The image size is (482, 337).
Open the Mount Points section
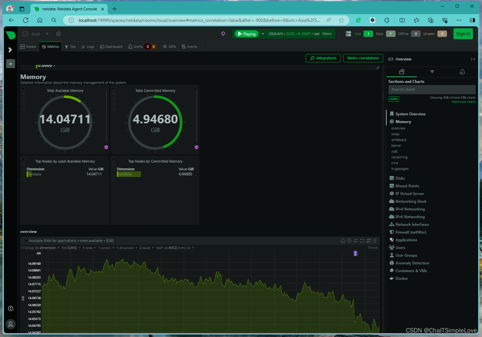point(407,186)
